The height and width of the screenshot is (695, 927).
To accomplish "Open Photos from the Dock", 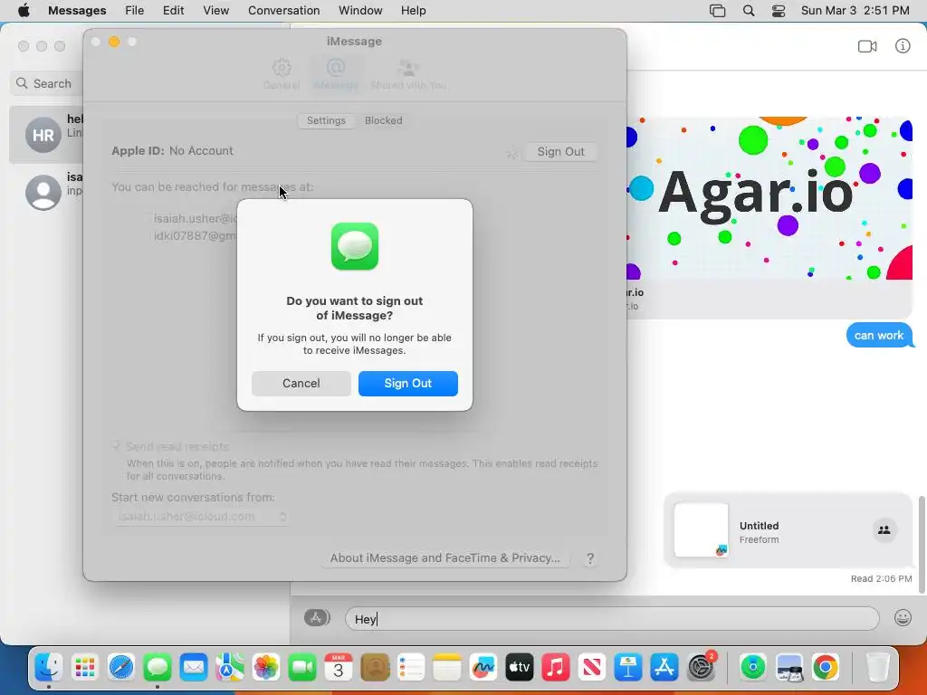I will [266, 668].
